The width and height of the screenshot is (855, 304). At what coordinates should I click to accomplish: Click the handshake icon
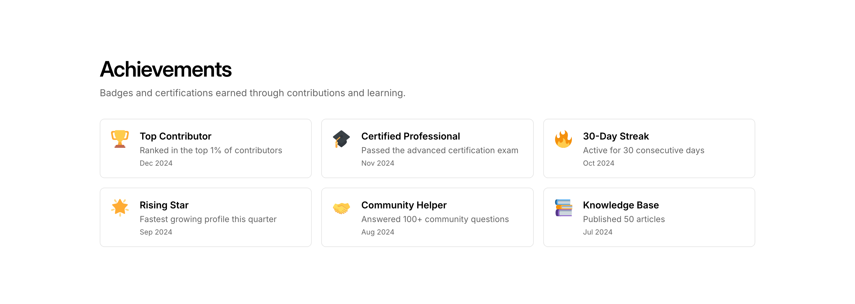coord(341,208)
